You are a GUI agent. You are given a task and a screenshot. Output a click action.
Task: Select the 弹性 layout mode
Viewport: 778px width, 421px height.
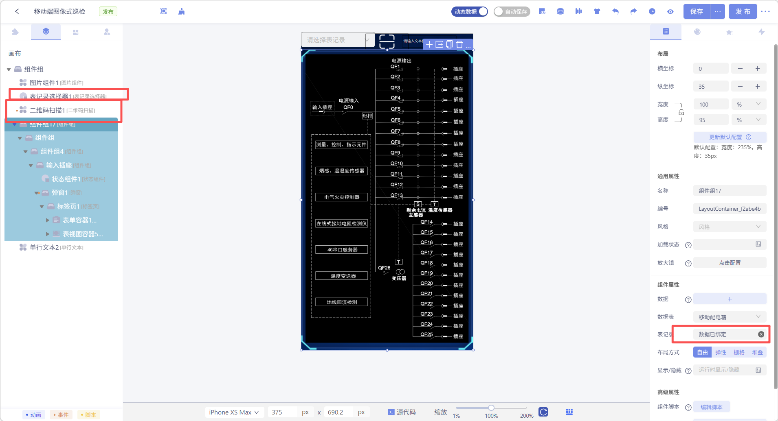(720, 352)
